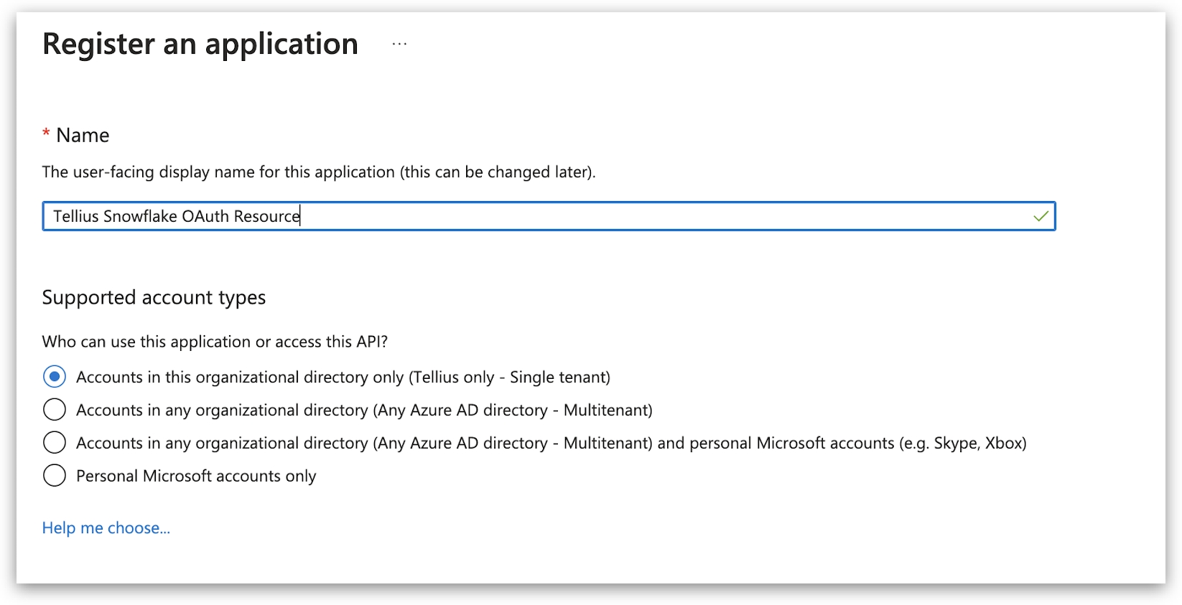Click the word Resource in the Name field
Image resolution: width=1182 pixels, height=605 pixels.
pyautogui.click(x=266, y=216)
